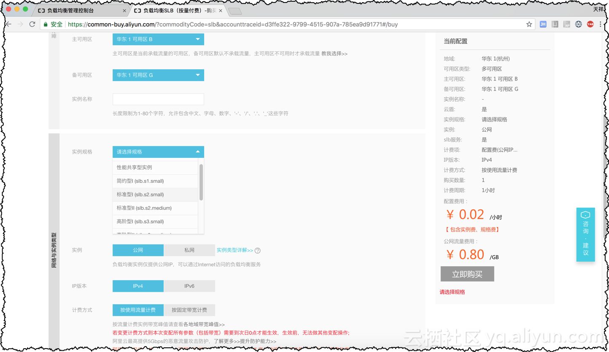Click the 立即购买 button
Viewport: 609px width, 352px height.
coord(467,274)
